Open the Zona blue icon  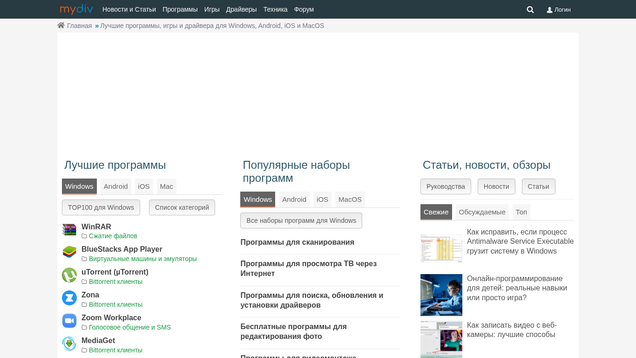click(x=69, y=298)
